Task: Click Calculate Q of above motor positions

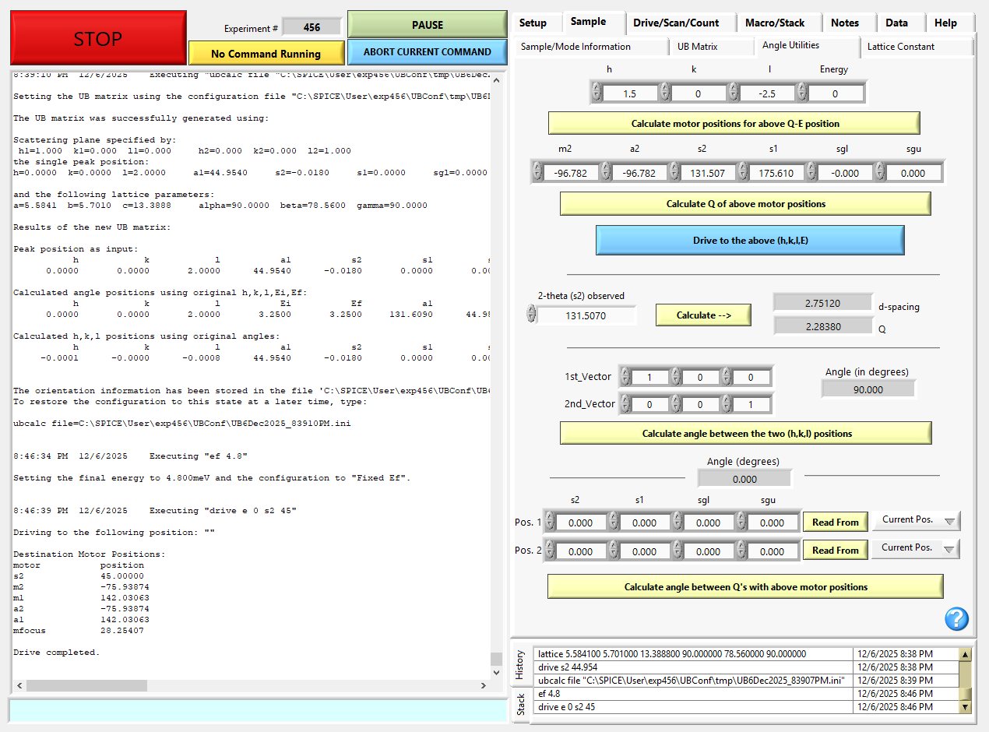Action: [745, 204]
